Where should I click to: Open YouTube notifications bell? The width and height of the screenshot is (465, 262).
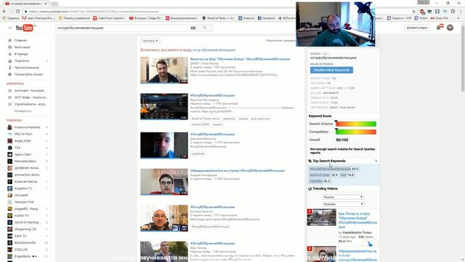point(439,28)
